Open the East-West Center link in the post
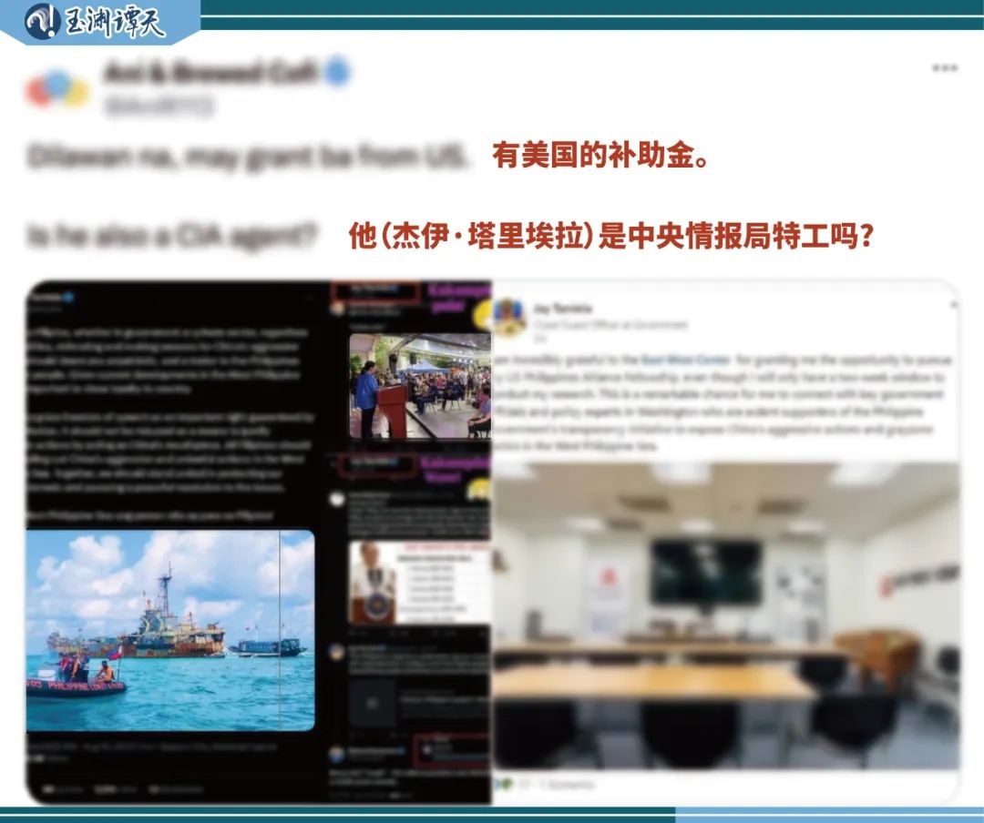Image resolution: width=984 pixels, height=823 pixels. click(x=685, y=358)
